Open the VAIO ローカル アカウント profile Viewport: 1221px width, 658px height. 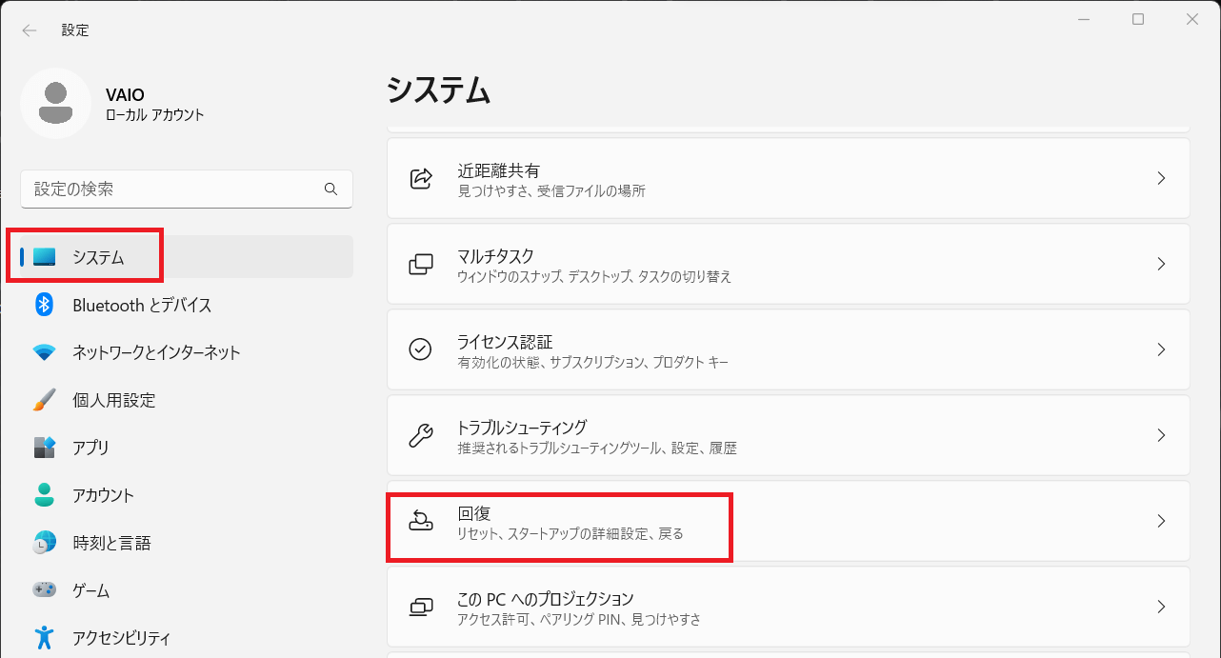[114, 104]
